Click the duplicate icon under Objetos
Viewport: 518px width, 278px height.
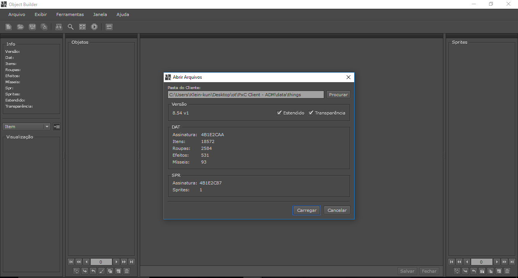(110, 271)
